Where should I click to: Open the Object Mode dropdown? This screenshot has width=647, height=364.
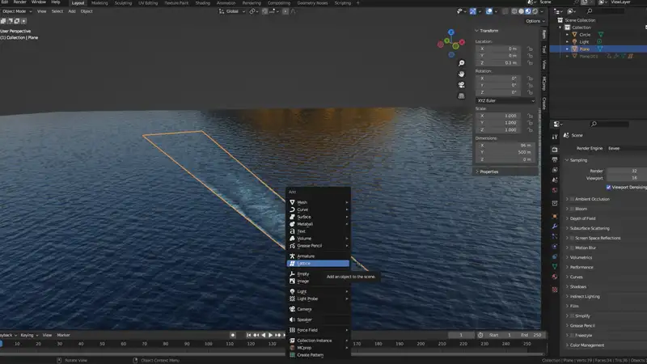(15, 11)
